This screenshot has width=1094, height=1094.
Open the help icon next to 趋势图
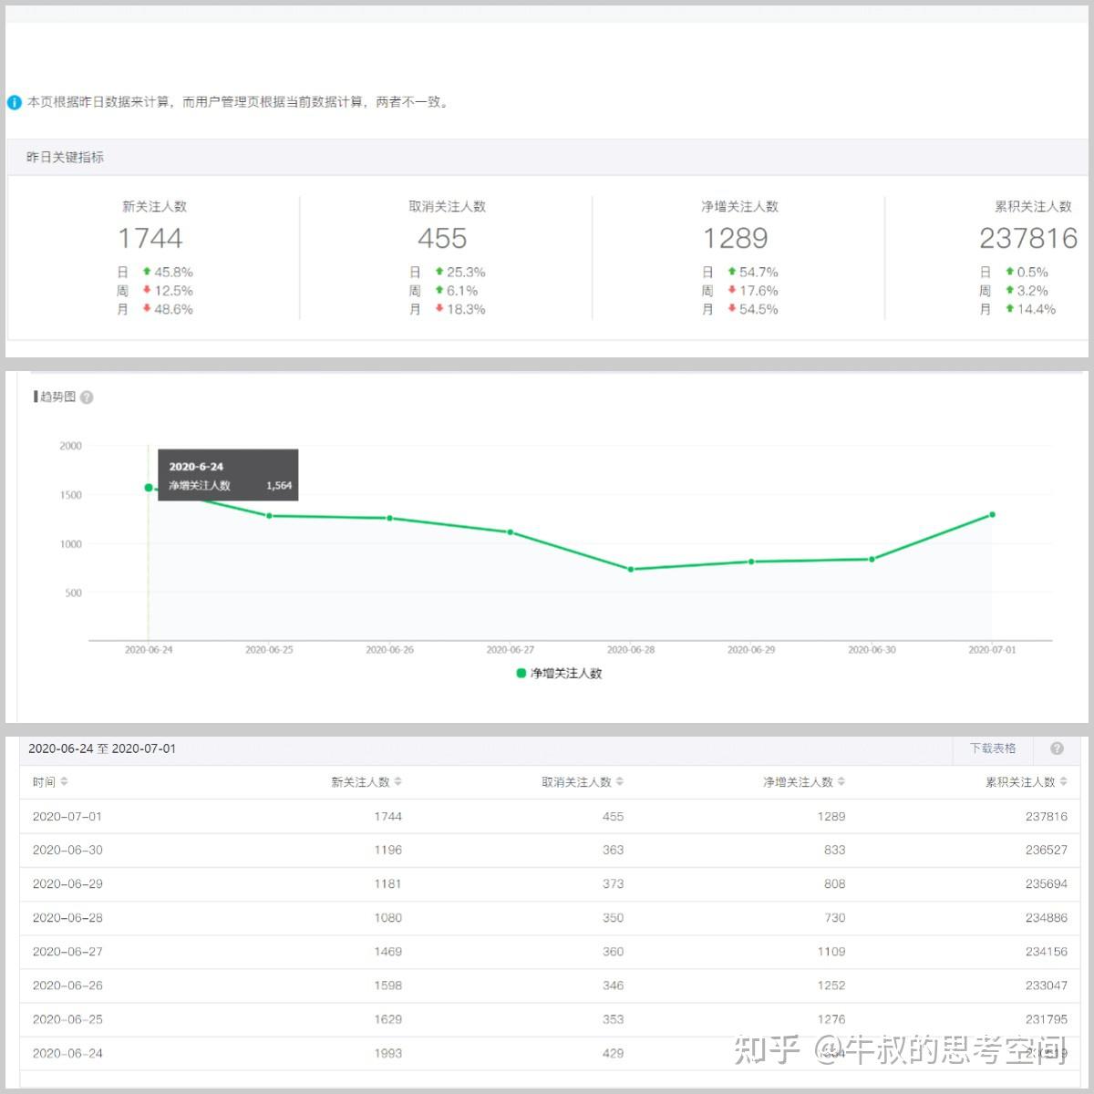(x=87, y=397)
